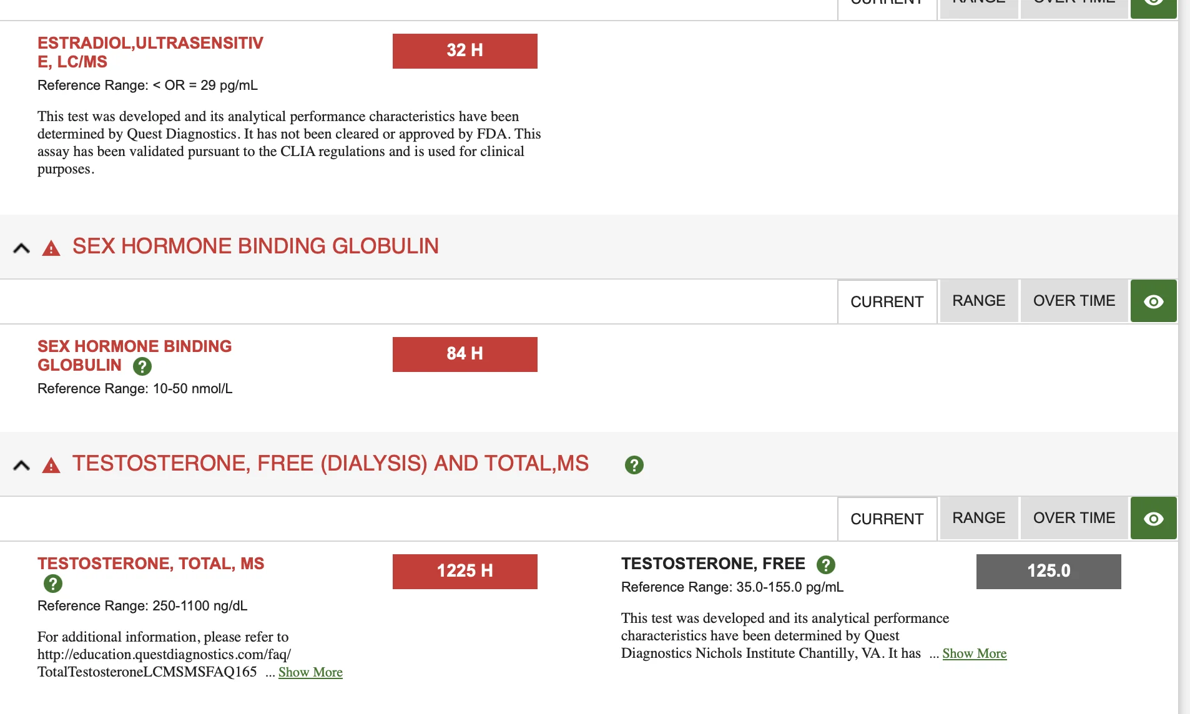Click the red 1225 H result box
The width and height of the screenshot is (1190, 714).
click(x=465, y=571)
